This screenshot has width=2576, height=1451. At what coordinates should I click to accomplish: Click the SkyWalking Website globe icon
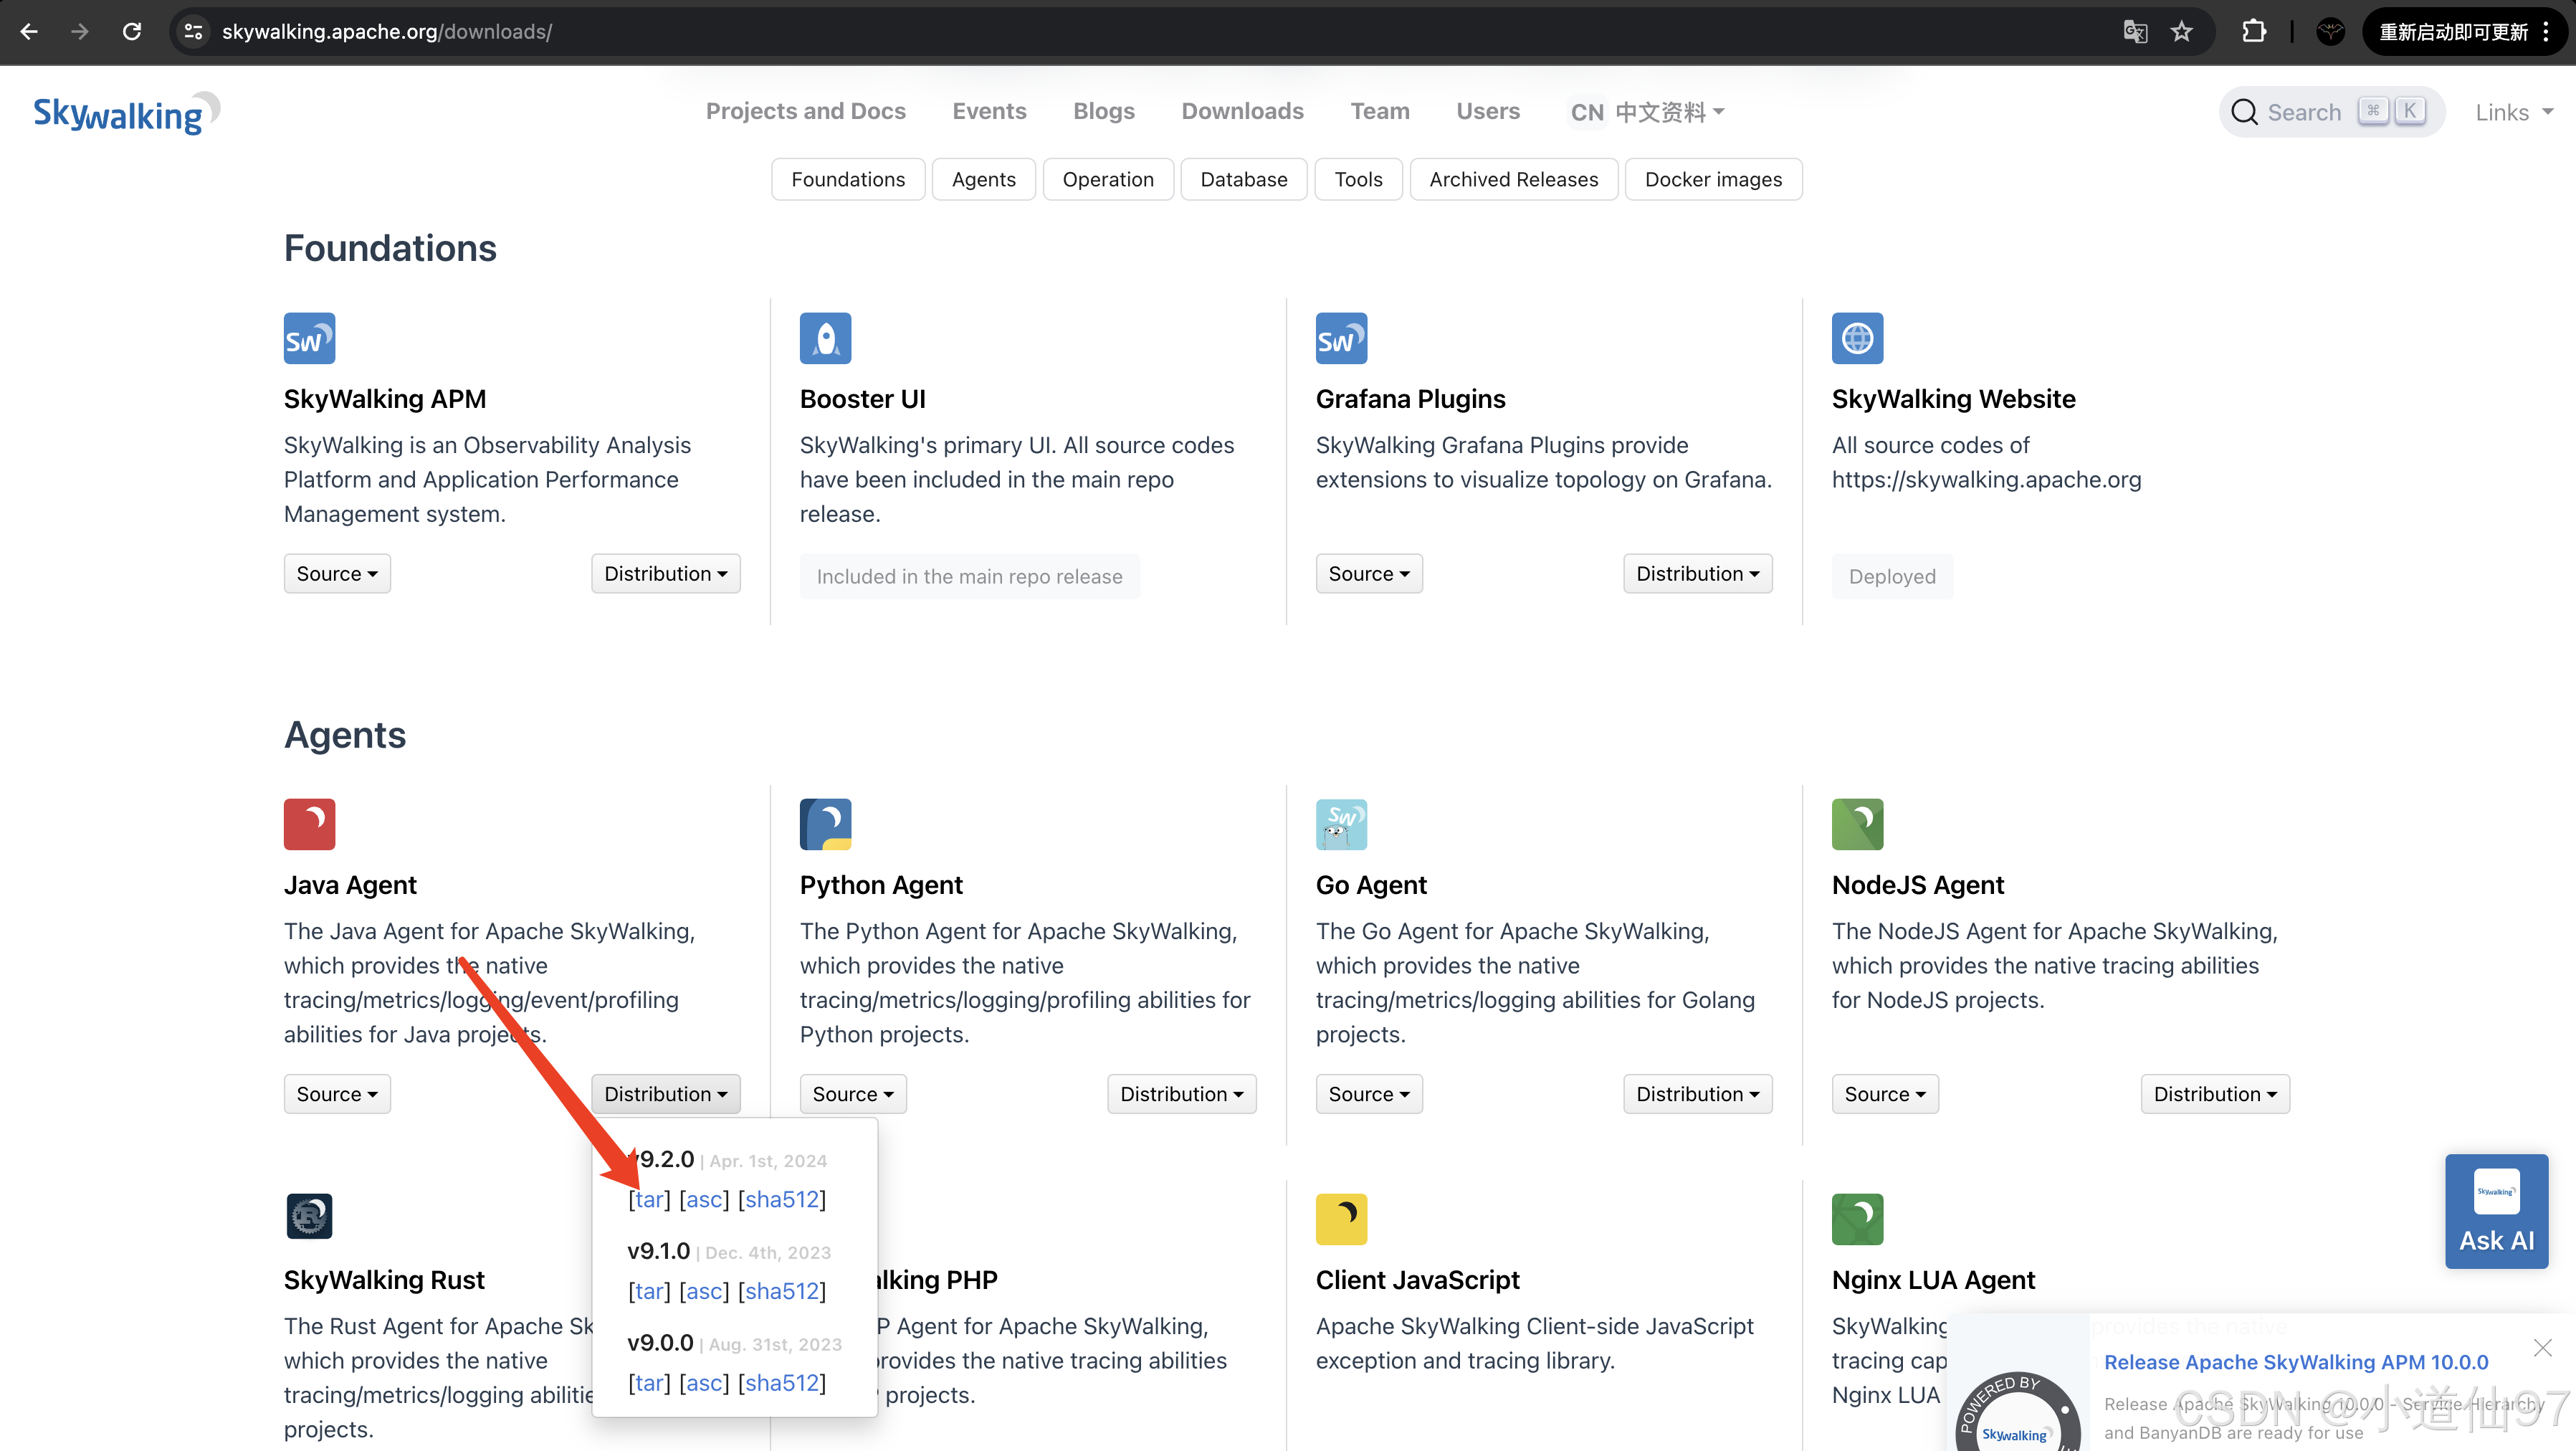point(1857,338)
